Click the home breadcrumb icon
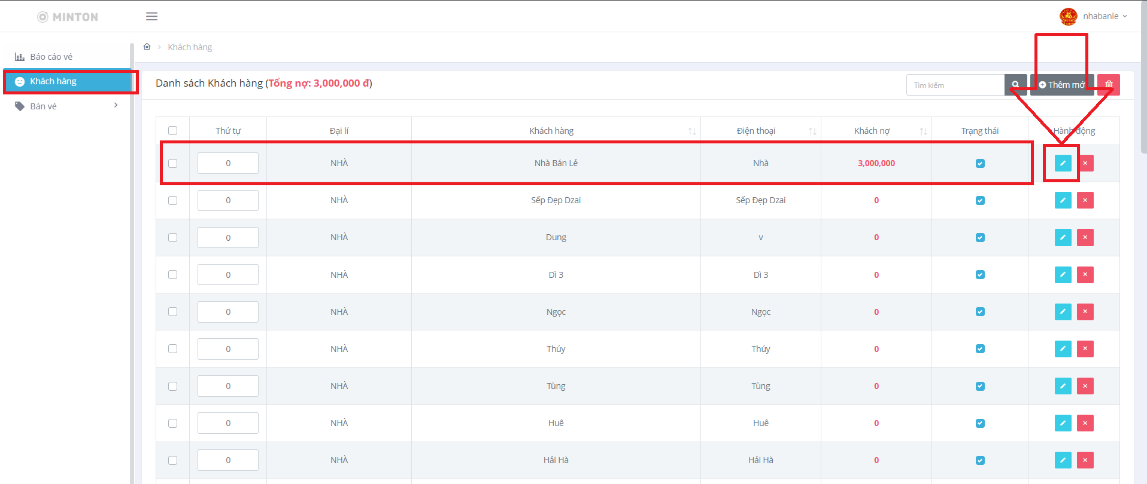 (x=147, y=47)
